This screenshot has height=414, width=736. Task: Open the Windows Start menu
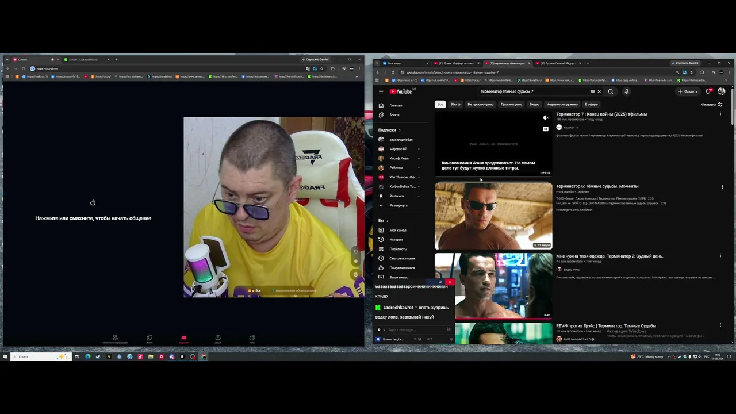coord(5,356)
